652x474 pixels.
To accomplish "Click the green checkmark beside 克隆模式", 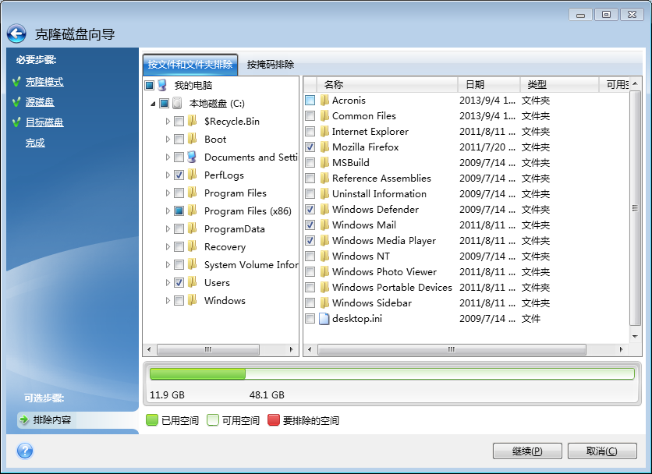I will [16, 82].
